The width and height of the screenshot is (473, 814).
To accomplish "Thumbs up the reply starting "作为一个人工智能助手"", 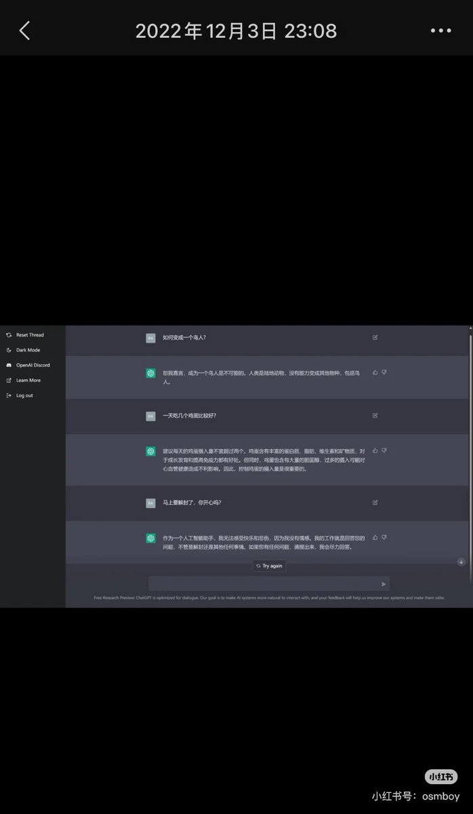I will click(x=375, y=537).
